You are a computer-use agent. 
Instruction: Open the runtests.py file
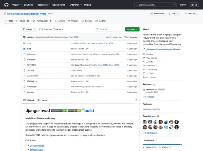click(32, 87)
